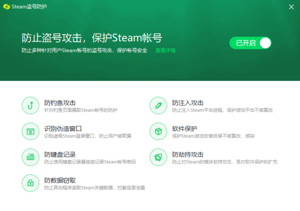Click the padlock data theft protection icon
The height and width of the screenshot is (211, 300).
30,183
